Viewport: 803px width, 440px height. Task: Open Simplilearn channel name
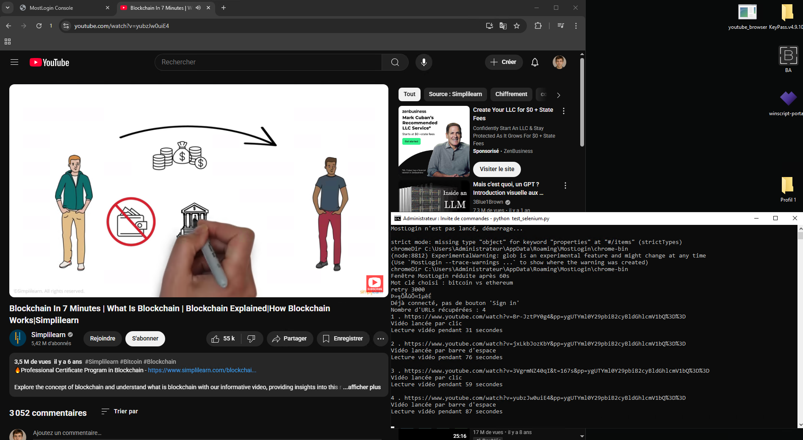[48, 335]
